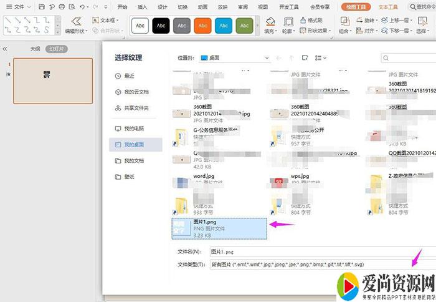Switch to the Outline panel tab

pyautogui.click(x=35, y=49)
